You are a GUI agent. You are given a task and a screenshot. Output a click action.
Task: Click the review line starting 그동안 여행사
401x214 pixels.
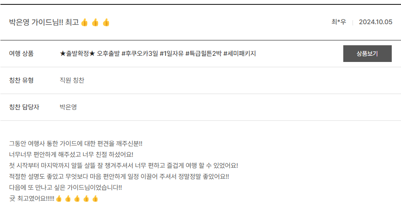[x=76, y=144]
